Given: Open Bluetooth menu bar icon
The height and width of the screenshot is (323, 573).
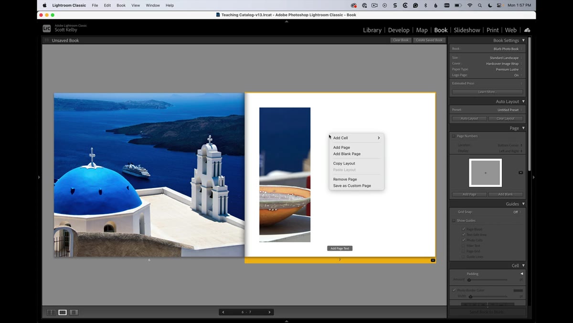Looking at the screenshot, I should pyautogui.click(x=425, y=5).
